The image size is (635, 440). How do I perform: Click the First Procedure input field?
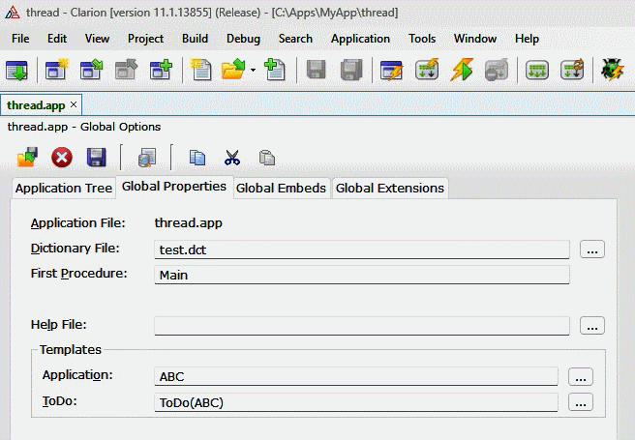click(362, 275)
